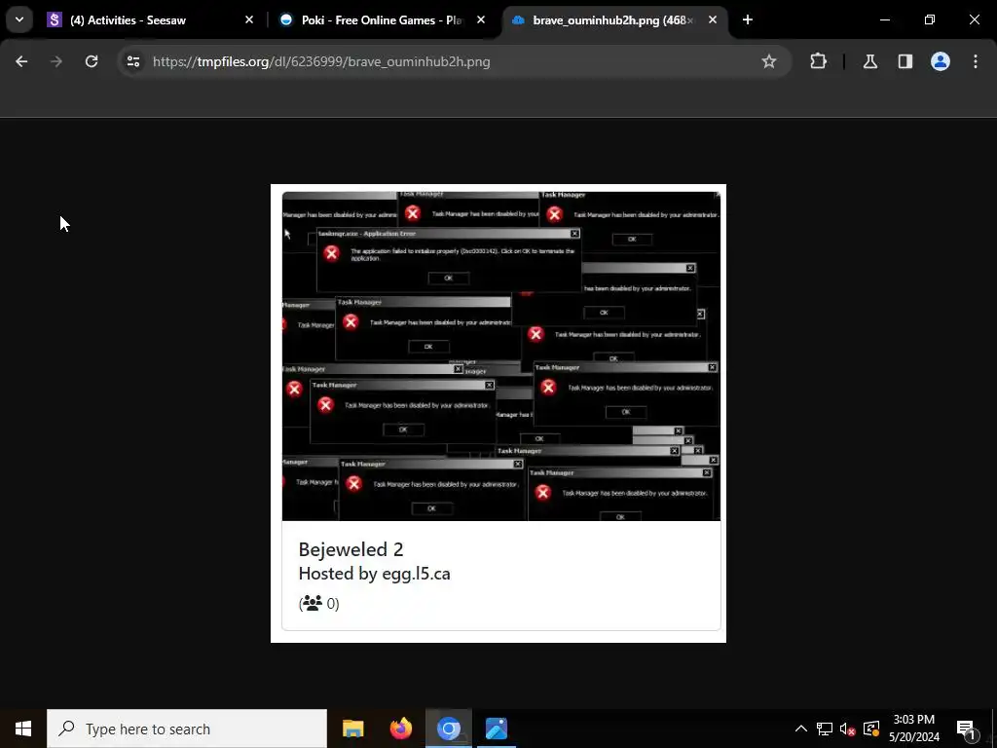Image resolution: width=997 pixels, height=748 pixels.
Task: Click the player count people icon
Action: click(313, 603)
